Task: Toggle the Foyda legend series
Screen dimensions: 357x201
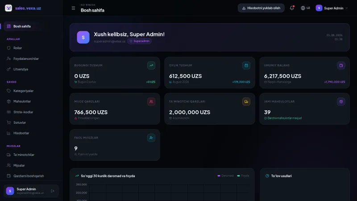Action: [243, 176]
